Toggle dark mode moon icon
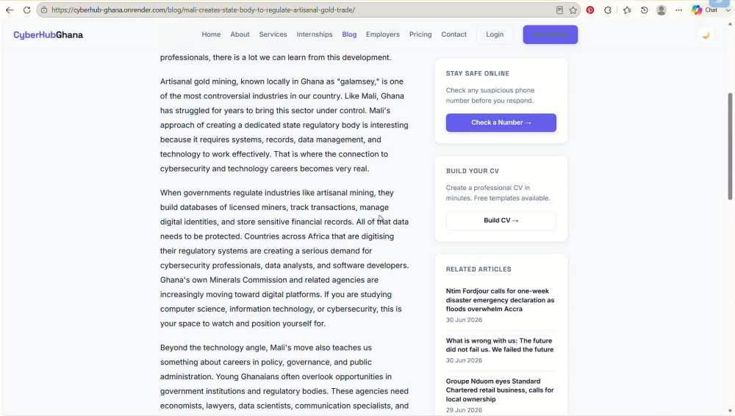Viewport: 735px width, 416px height. point(706,35)
